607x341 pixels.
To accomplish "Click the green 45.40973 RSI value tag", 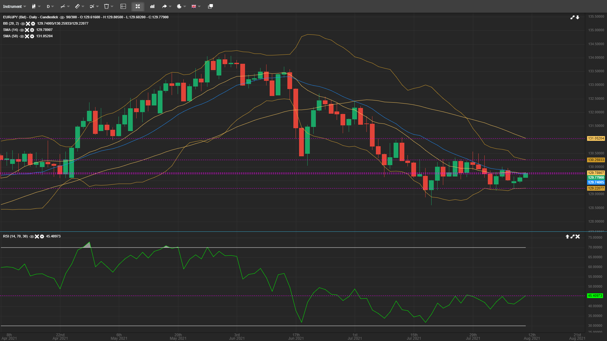I will [x=595, y=296].
